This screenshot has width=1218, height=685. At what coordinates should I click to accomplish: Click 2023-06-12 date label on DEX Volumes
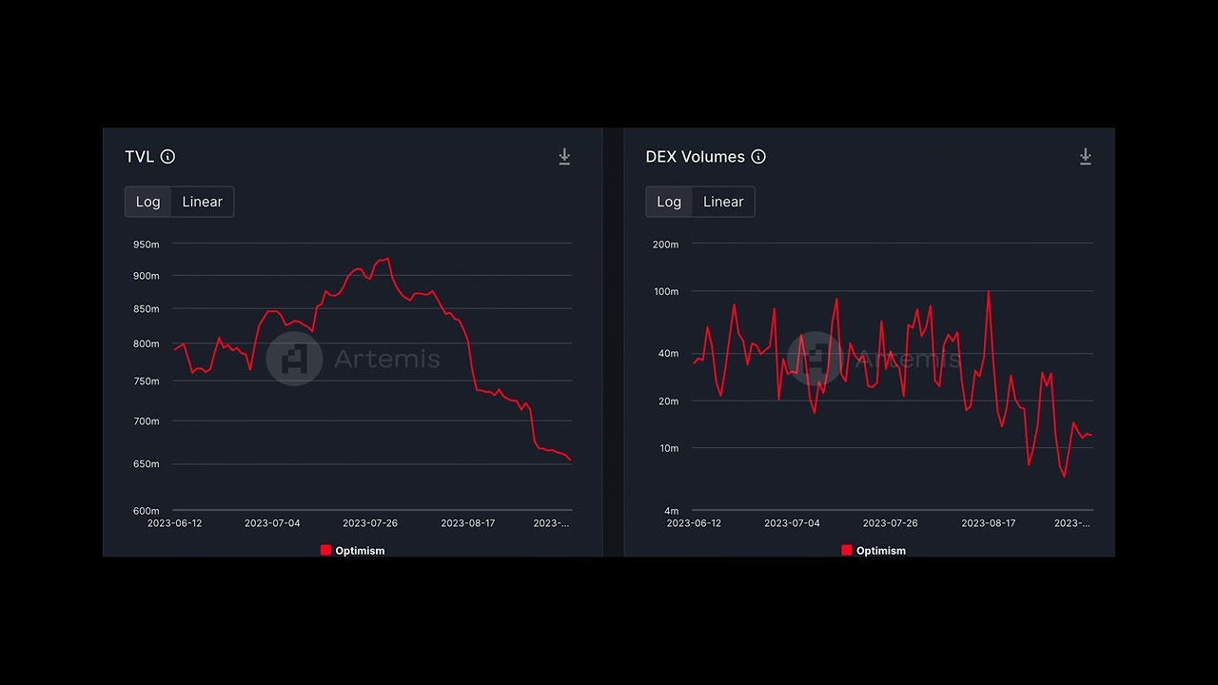pyautogui.click(x=694, y=523)
